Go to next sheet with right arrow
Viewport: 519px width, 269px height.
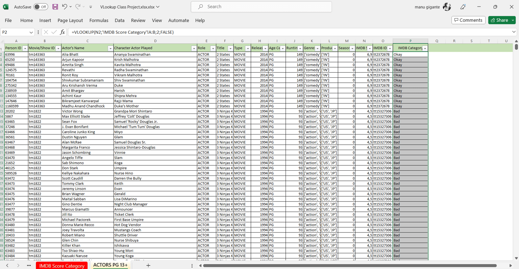18,266
